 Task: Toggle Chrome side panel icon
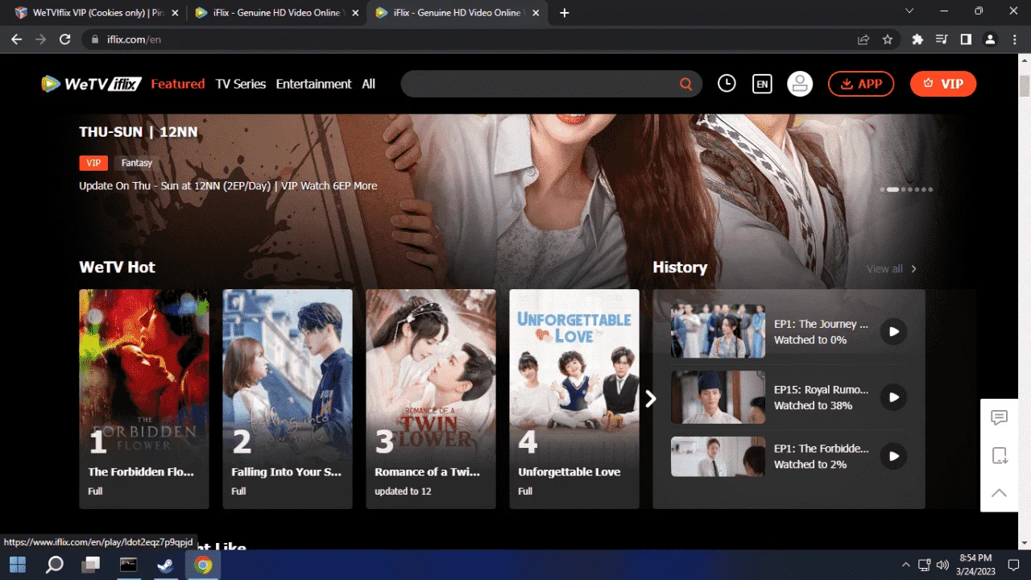(x=966, y=39)
